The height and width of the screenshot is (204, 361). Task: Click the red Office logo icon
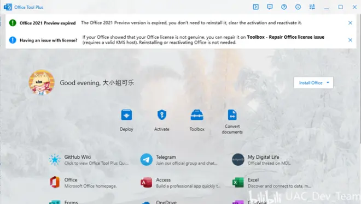[x=55, y=182]
